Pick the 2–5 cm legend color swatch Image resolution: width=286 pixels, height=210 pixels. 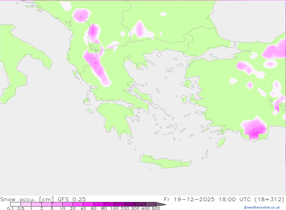[47, 204]
